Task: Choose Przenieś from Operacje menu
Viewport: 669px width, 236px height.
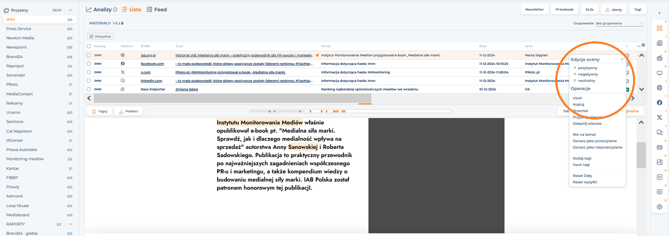Action: (x=580, y=111)
